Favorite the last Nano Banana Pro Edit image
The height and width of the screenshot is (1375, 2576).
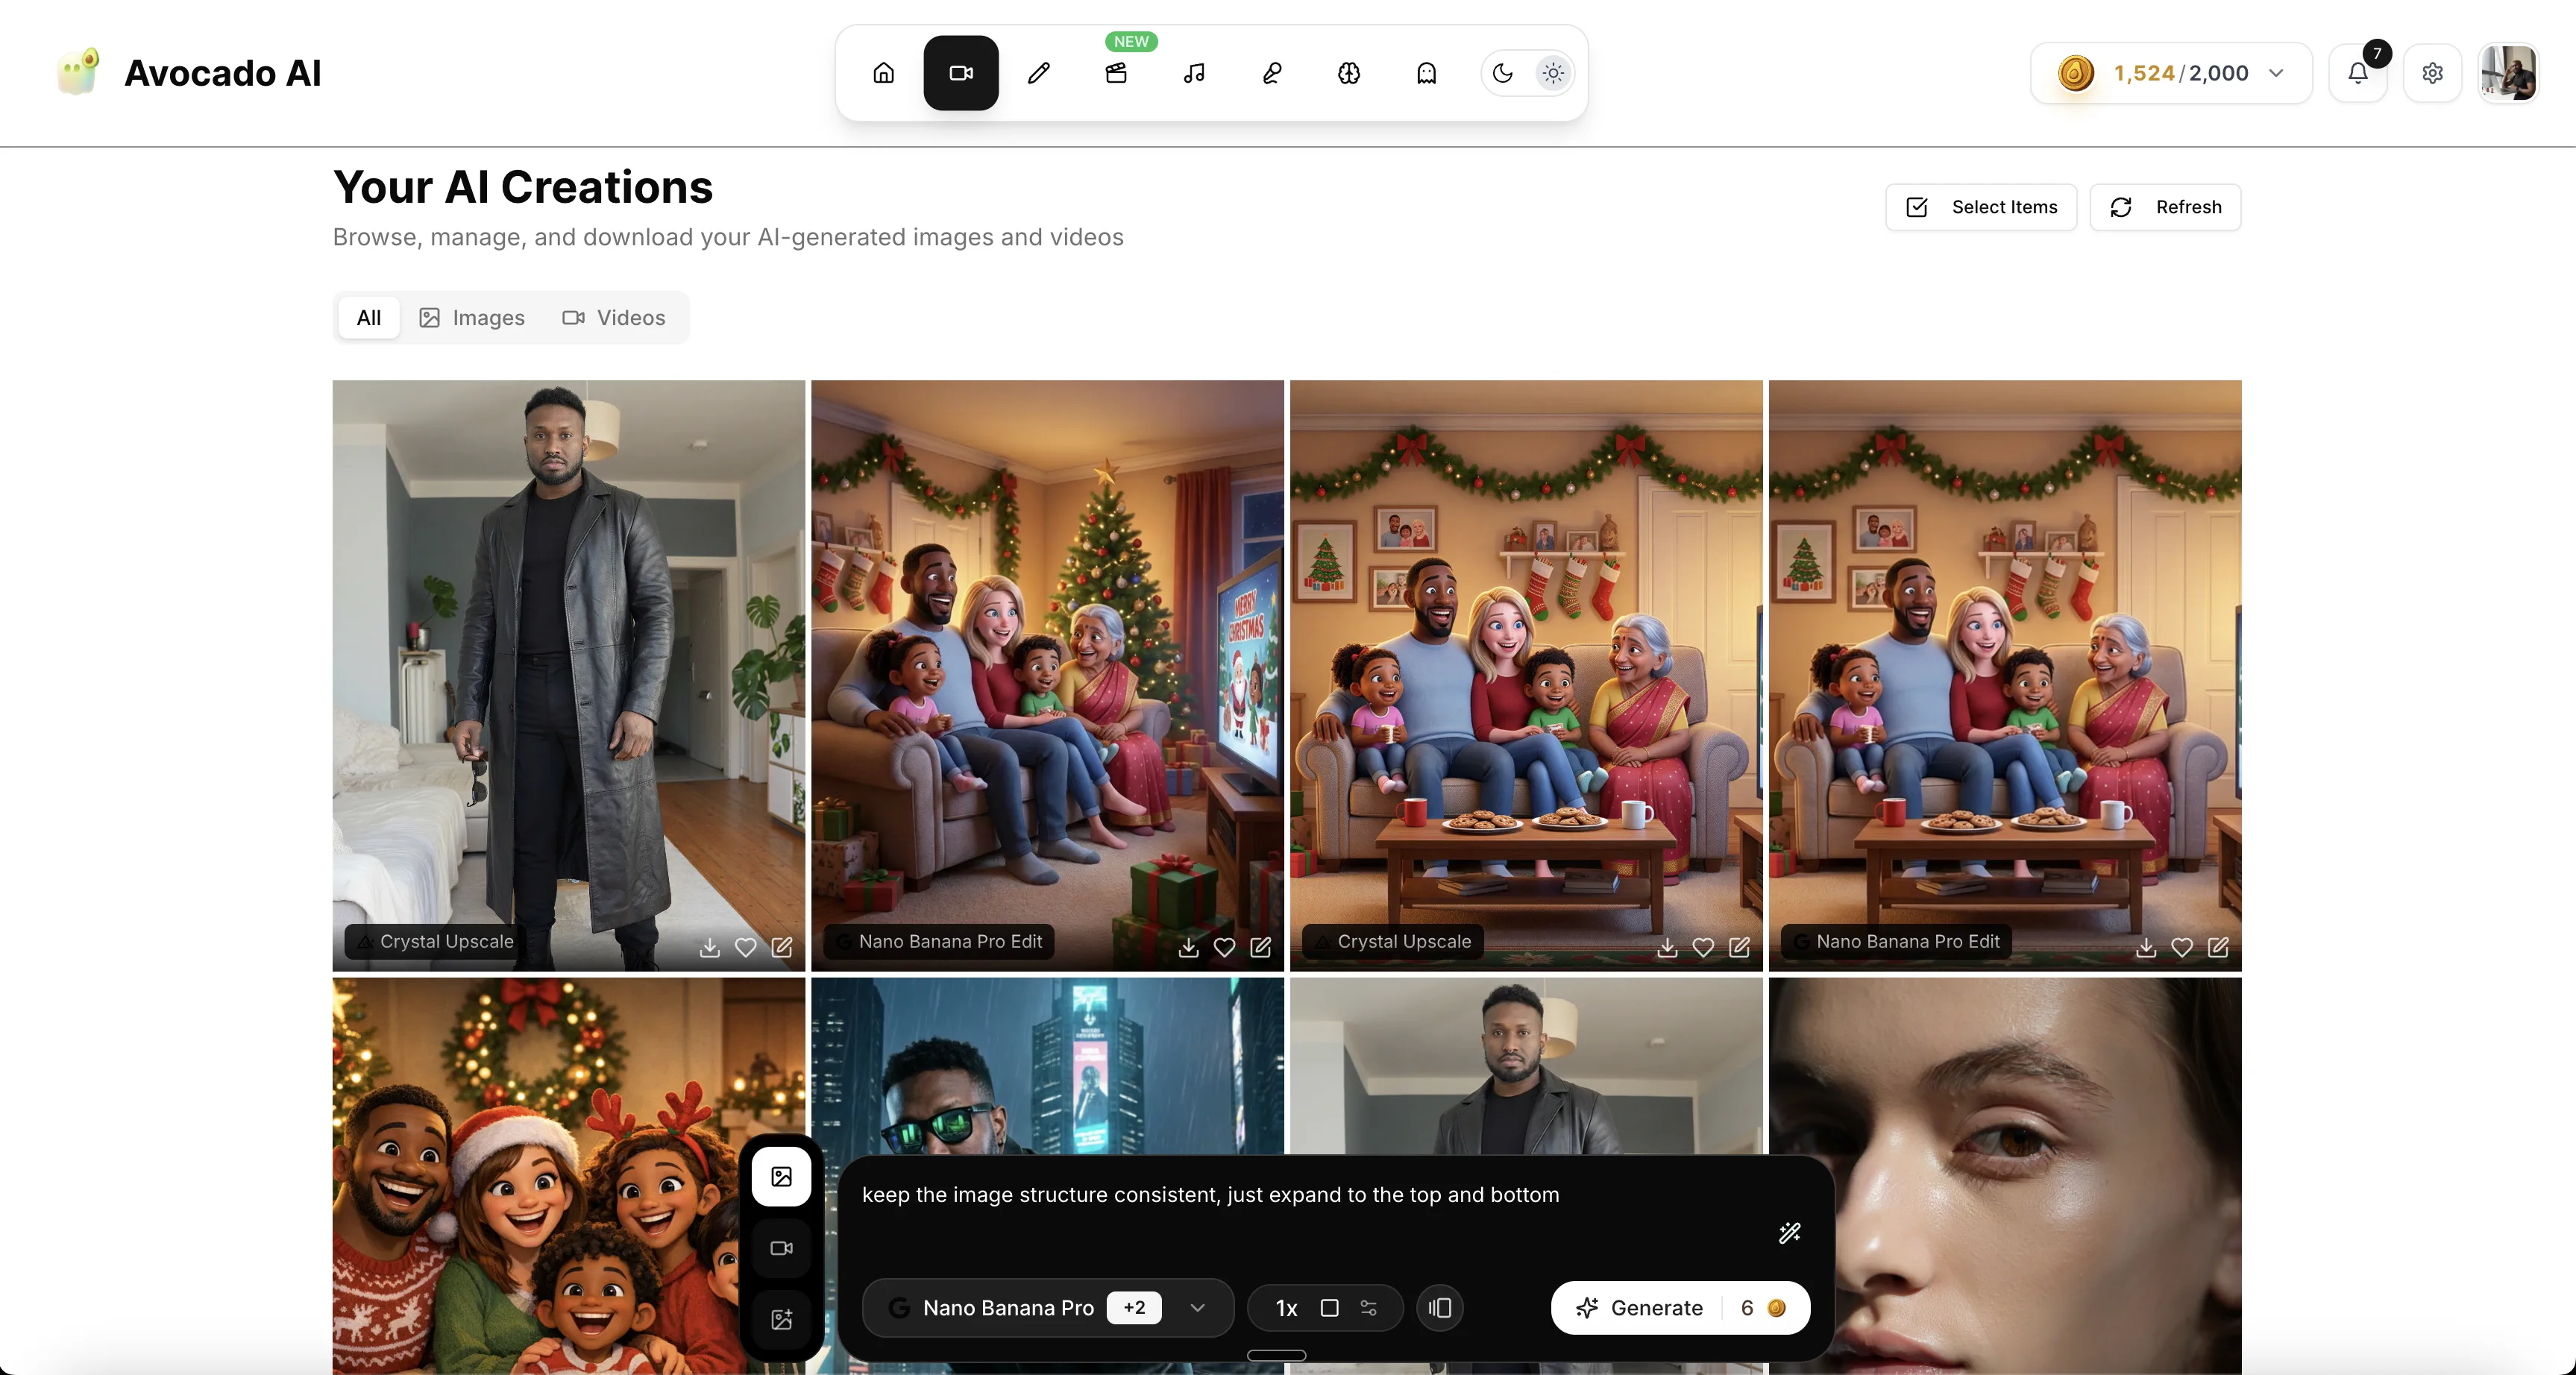click(2181, 947)
